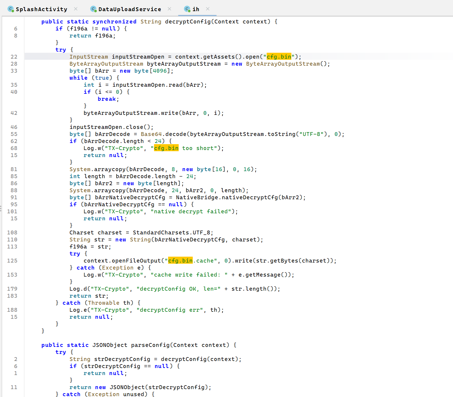Click line number 188 in the gutter
Image resolution: width=453 pixels, height=397 pixels.
[x=12, y=310]
